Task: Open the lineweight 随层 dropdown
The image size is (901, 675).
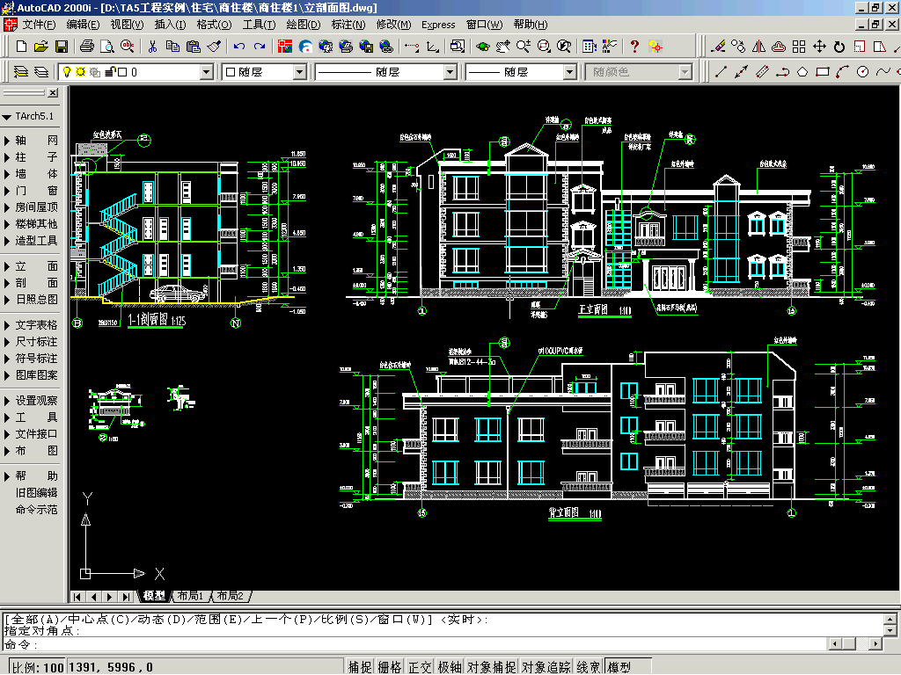Action: point(569,72)
